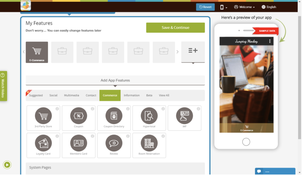302x176 pixels.
Task: Select the Hyperlocal feature
Action: (149, 118)
